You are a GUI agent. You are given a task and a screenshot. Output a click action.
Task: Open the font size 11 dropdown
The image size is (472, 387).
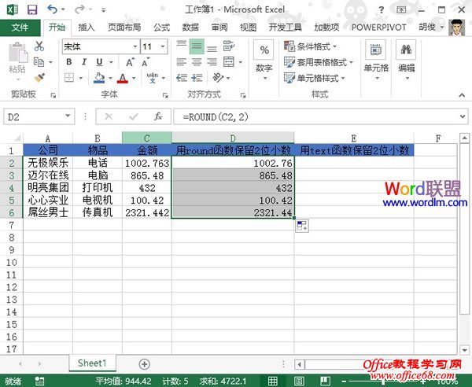coord(163,46)
